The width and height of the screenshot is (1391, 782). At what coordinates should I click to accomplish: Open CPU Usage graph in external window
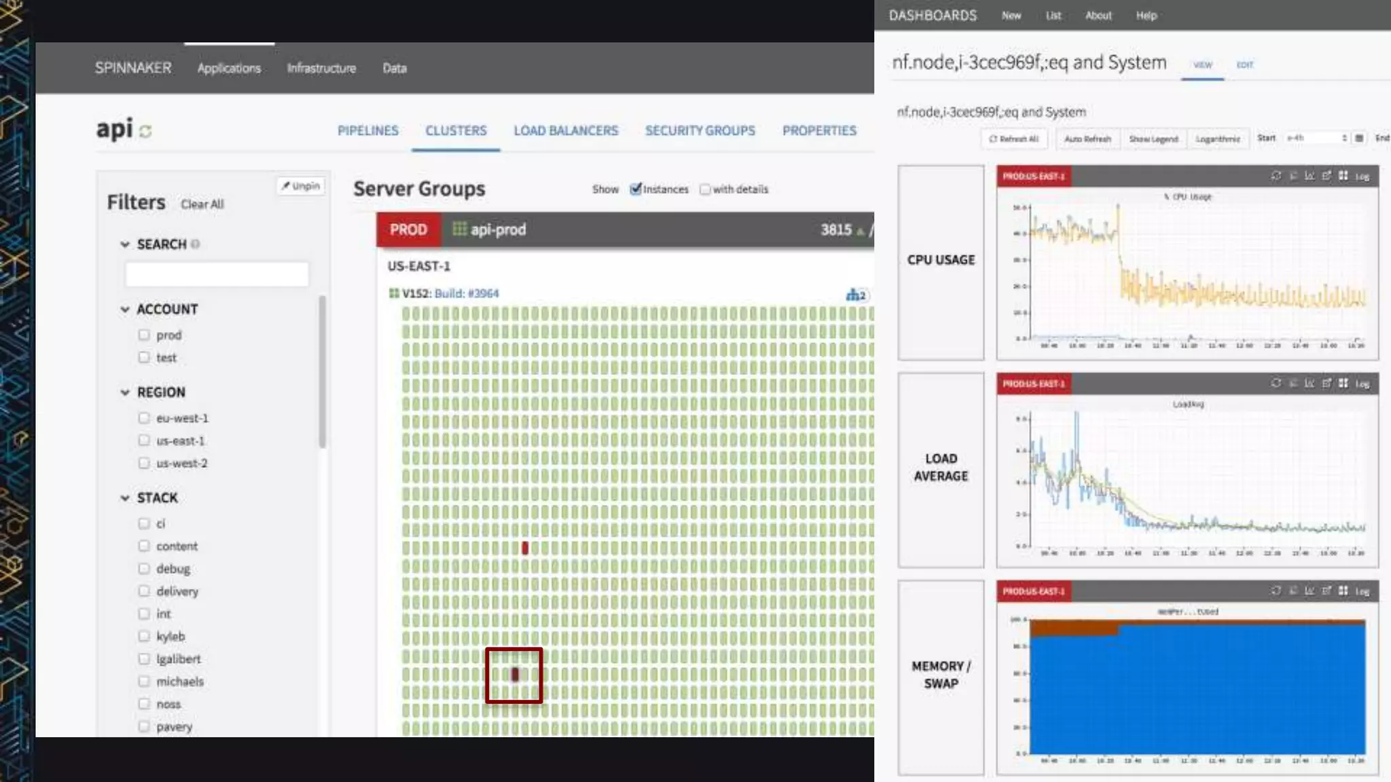(1326, 176)
